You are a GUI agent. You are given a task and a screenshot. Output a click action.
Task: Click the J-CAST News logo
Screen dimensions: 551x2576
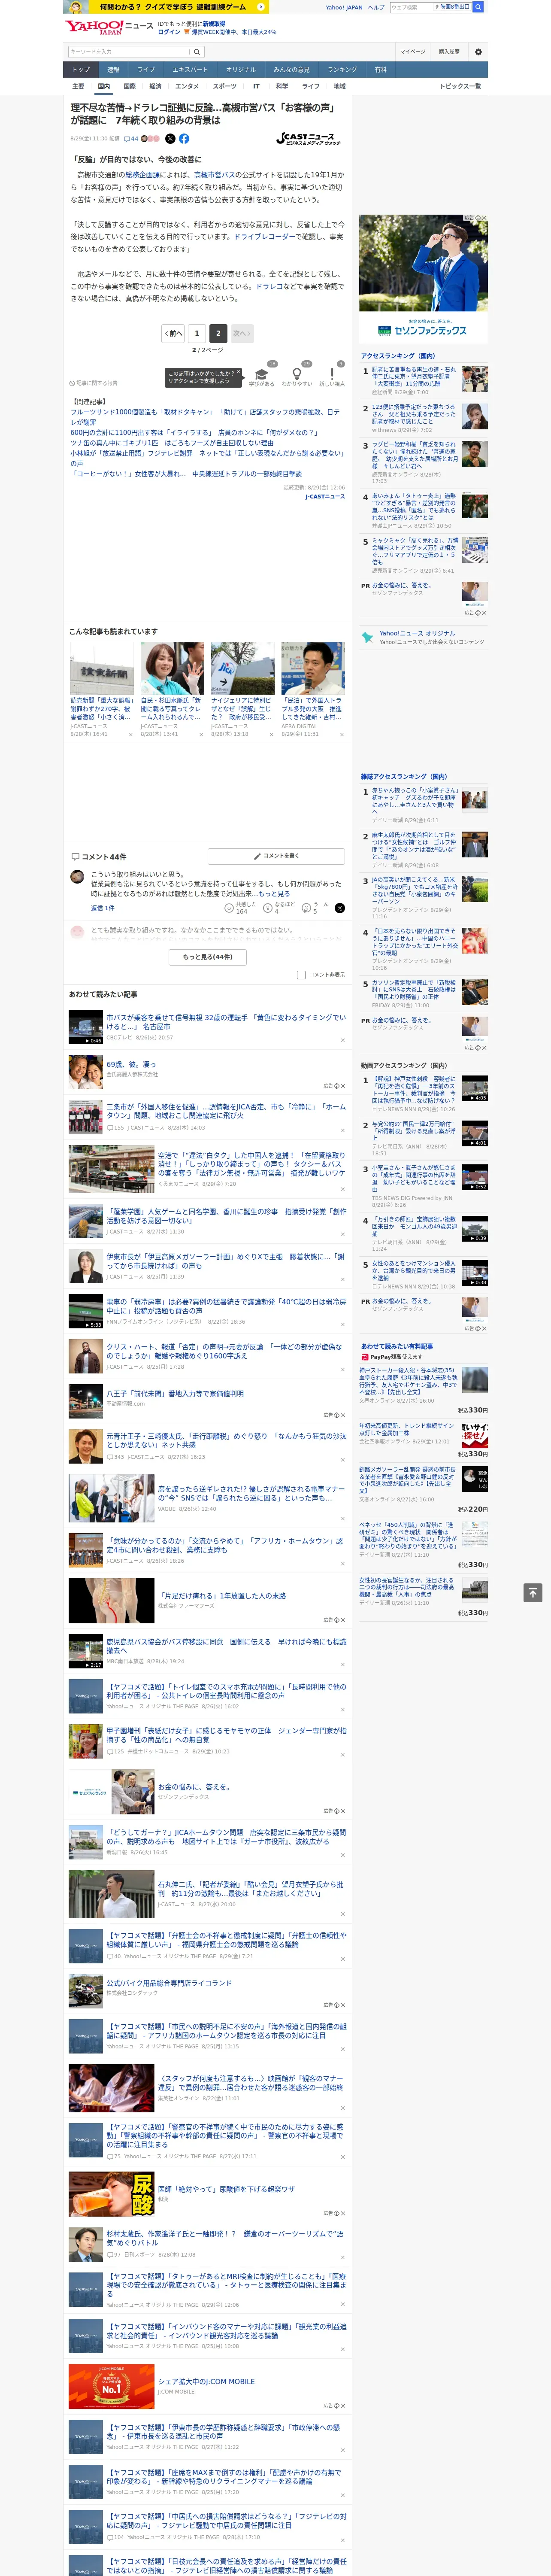coord(309,139)
